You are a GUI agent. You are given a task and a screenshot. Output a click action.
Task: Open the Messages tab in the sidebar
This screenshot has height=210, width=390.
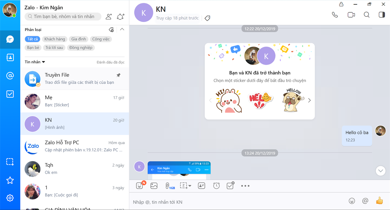tap(10, 39)
